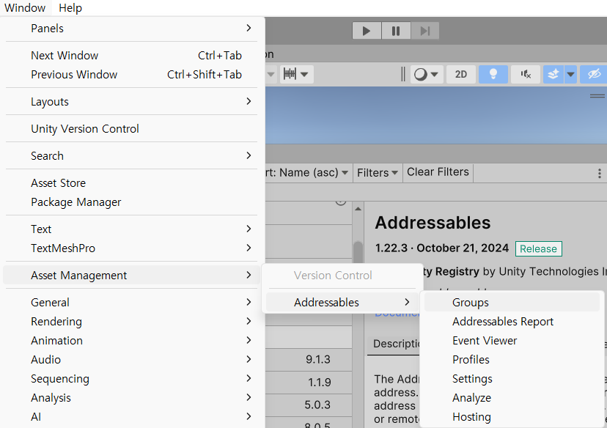Select Previous Window menu item
The width and height of the screenshot is (607, 428).
point(132,74)
